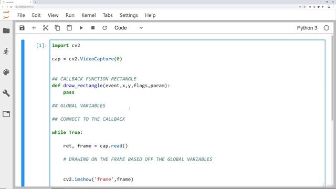Click the [1]: cell execution prompt

pyautogui.click(x=41, y=46)
